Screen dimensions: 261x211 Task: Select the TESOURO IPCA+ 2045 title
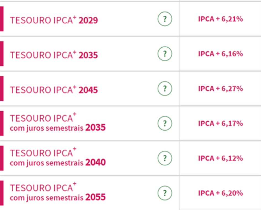click(x=54, y=90)
